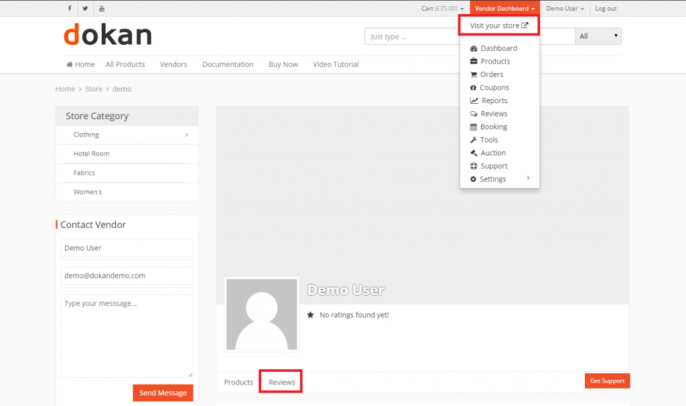
Task: Open the YouTube icon in top bar
Action: pos(101,8)
